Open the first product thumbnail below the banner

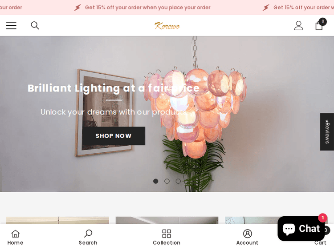pos(57,220)
